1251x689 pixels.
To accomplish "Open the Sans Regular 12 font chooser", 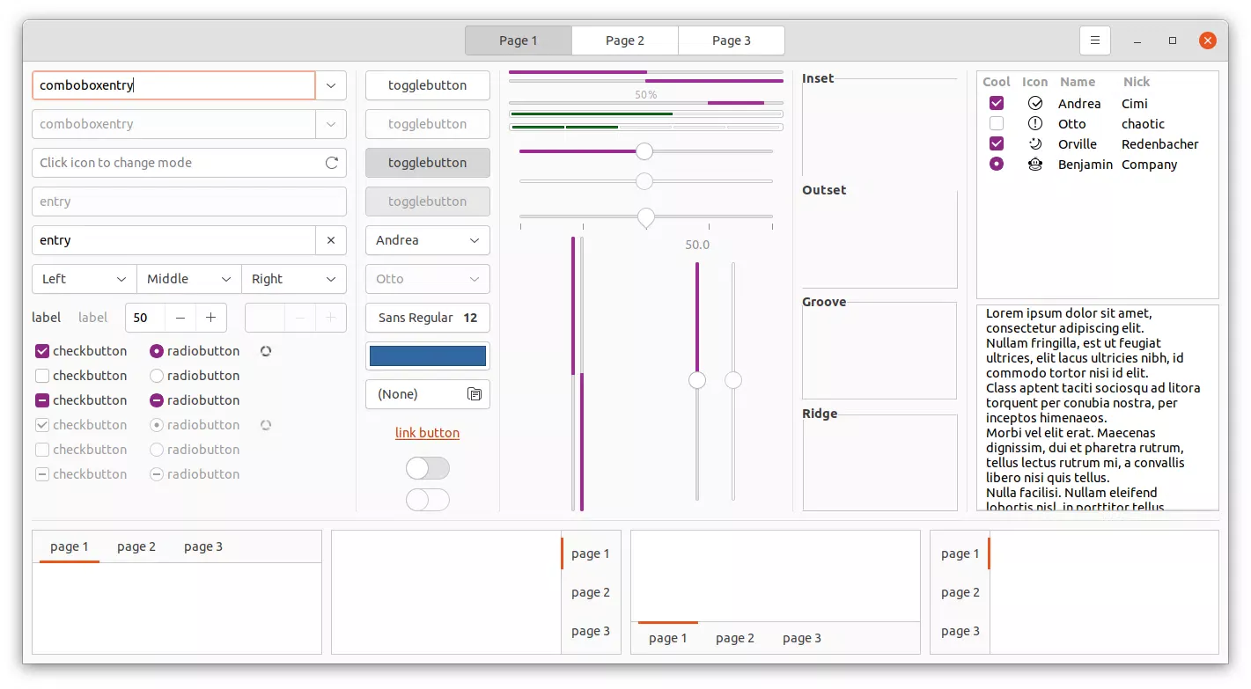I will 428,318.
